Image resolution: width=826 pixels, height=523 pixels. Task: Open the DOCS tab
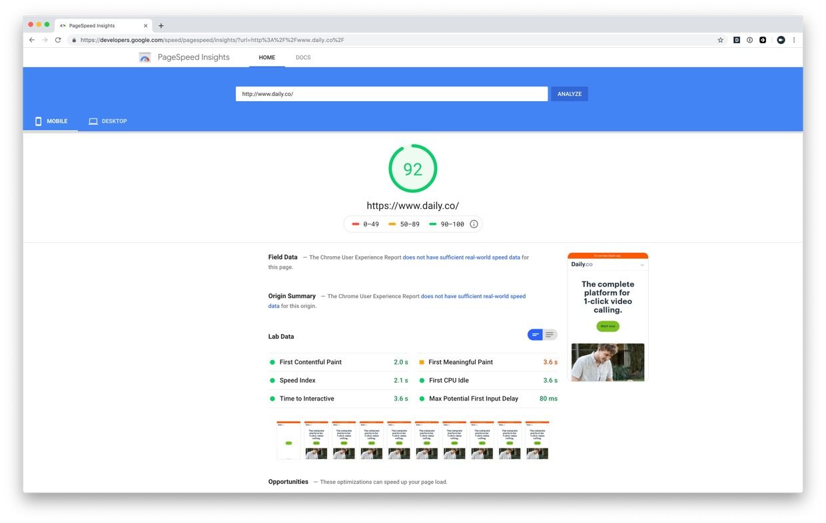(303, 57)
